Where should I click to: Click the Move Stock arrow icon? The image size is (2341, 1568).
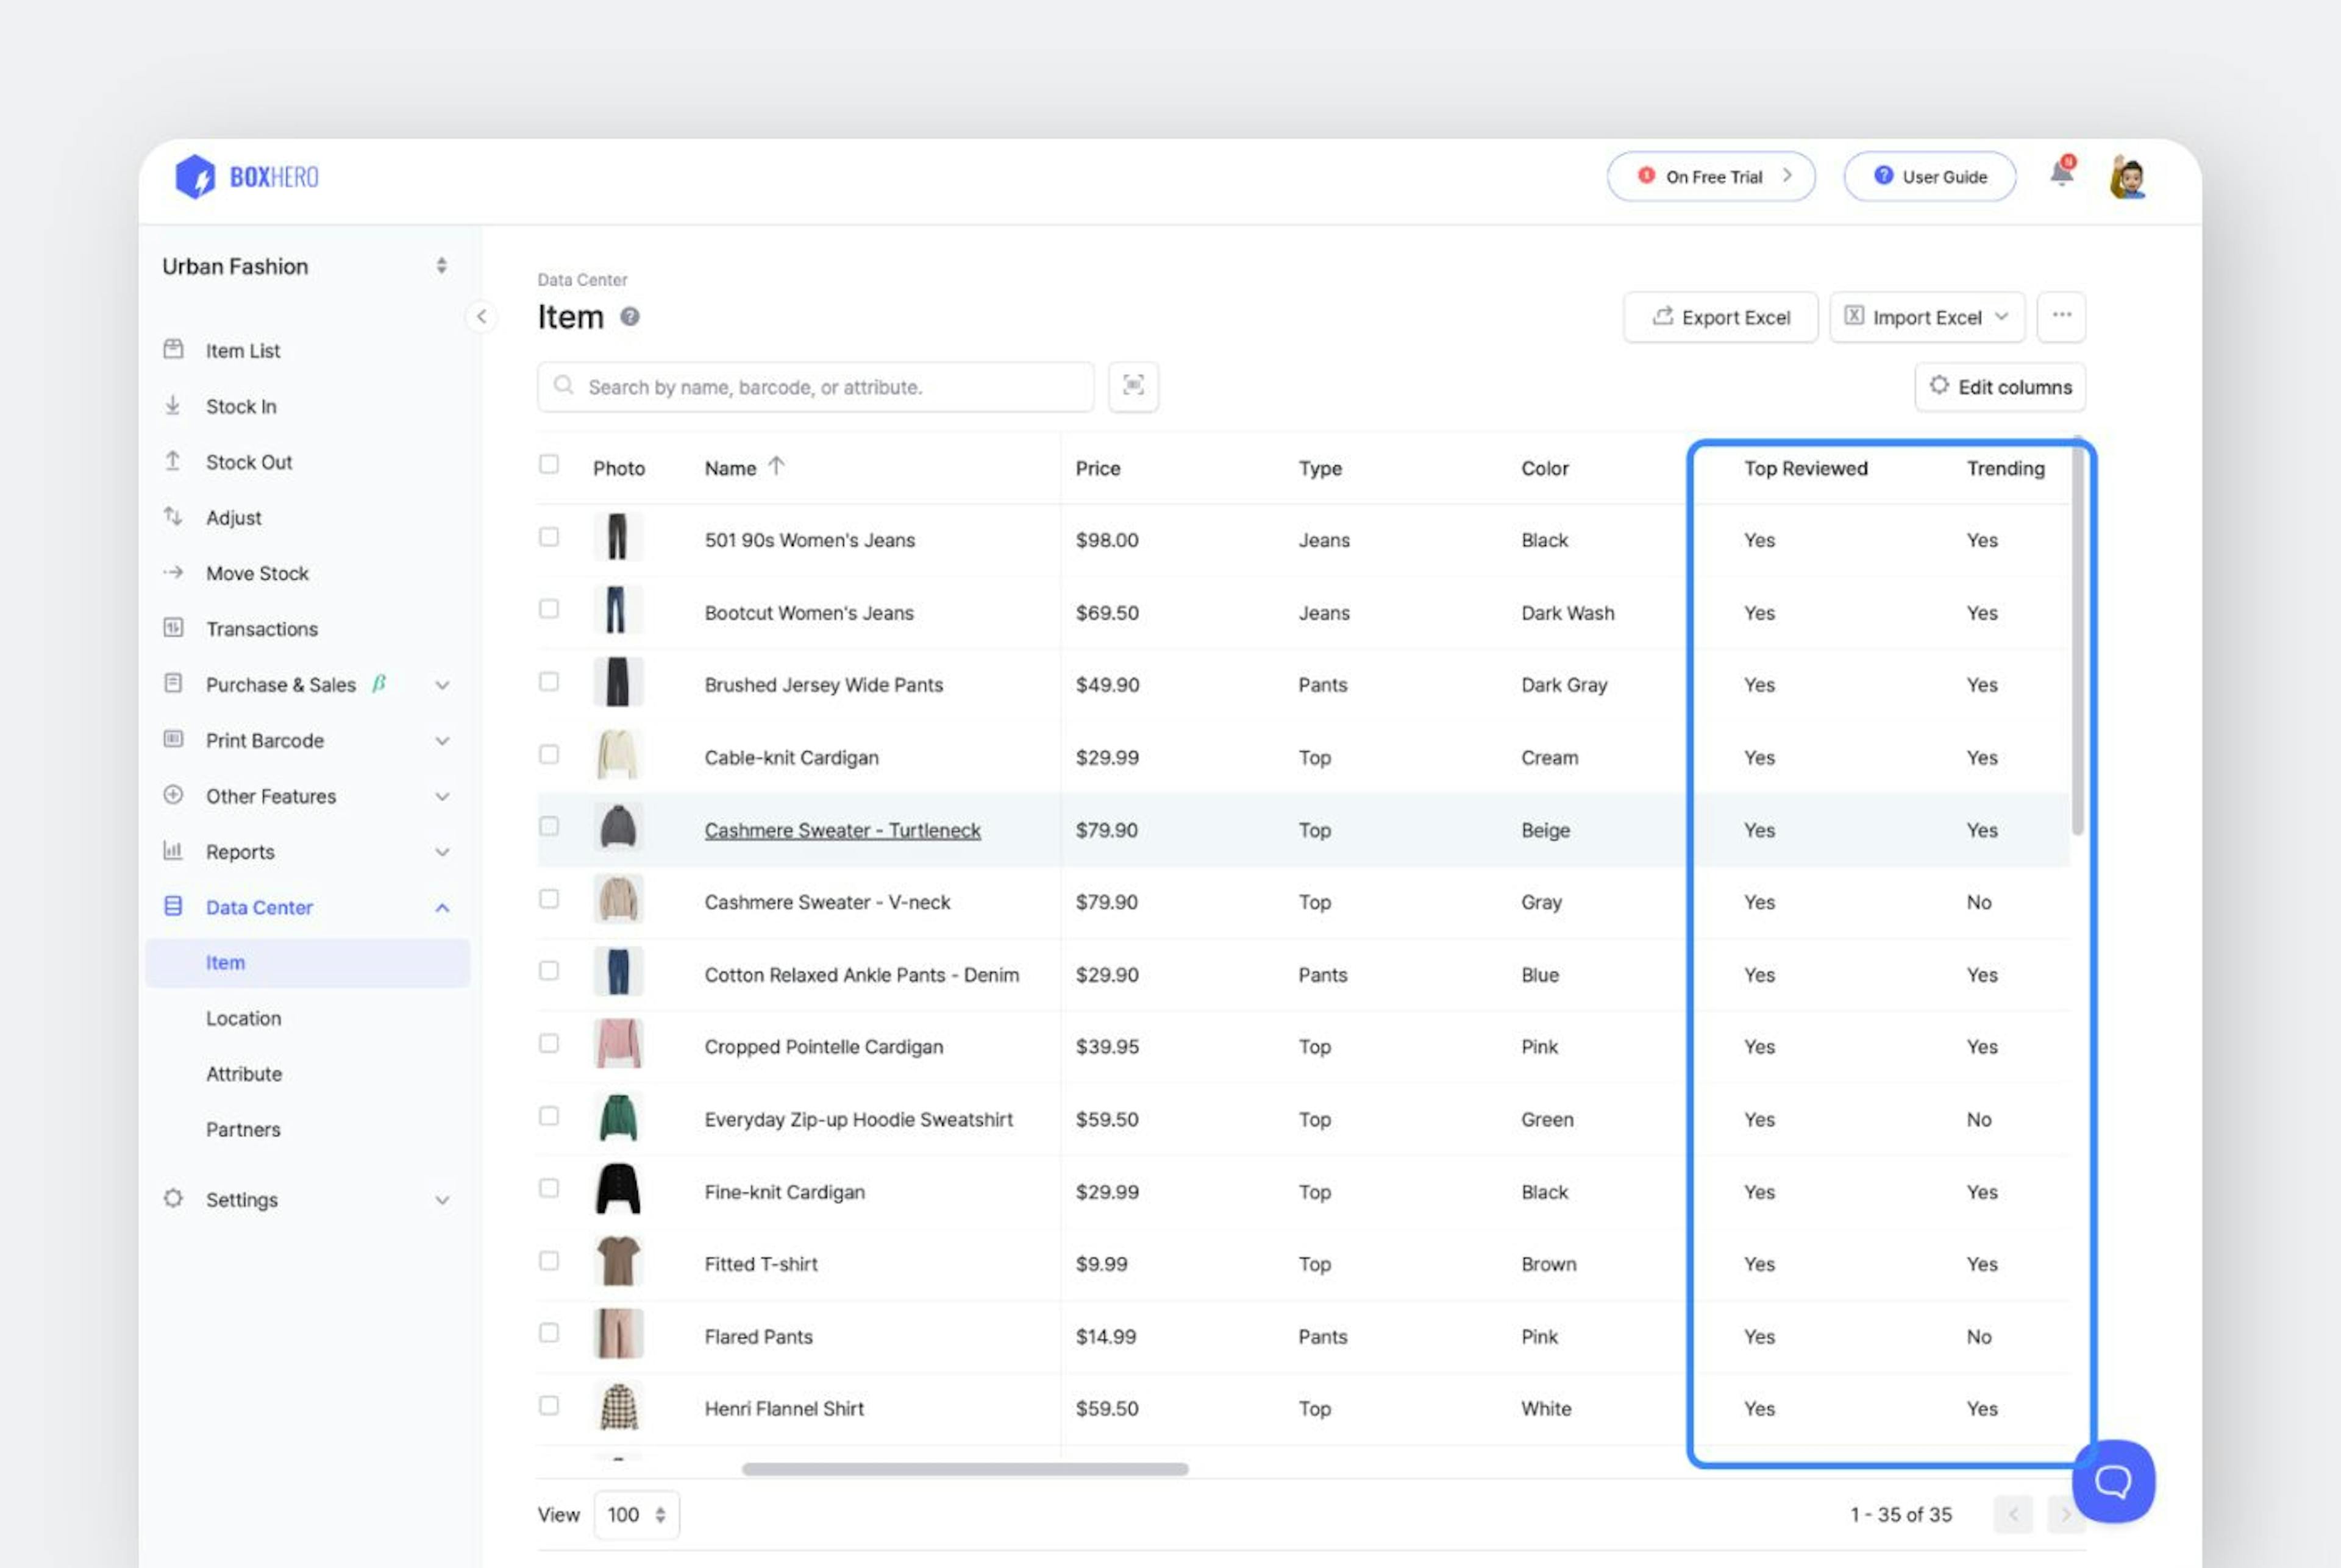pos(173,572)
